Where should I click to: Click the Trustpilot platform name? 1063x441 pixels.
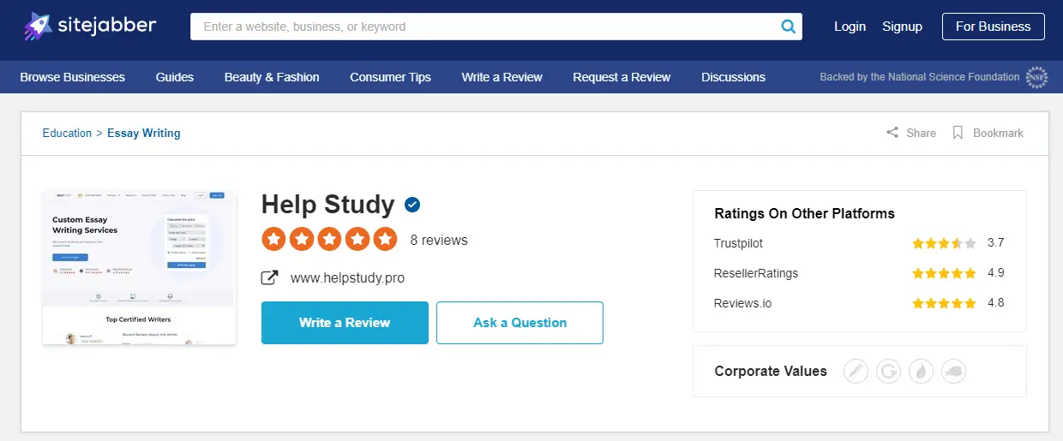point(738,243)
